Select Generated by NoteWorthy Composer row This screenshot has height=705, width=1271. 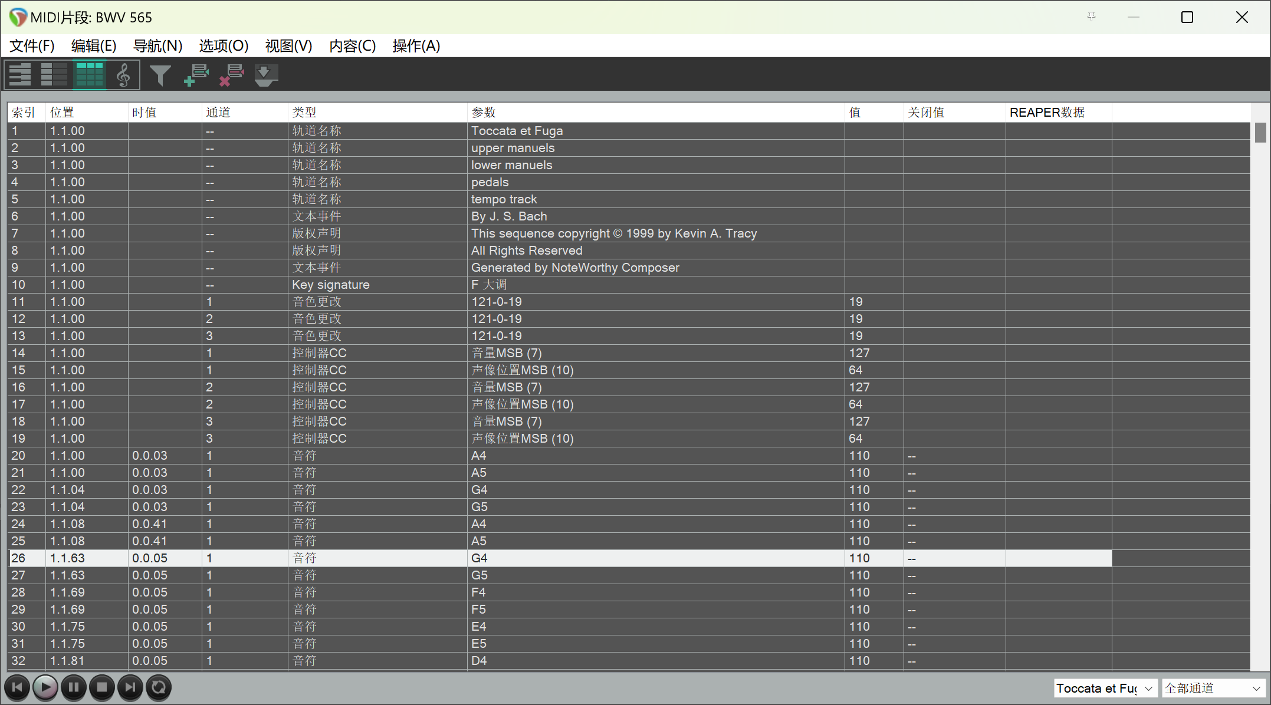click(x=629, y=268)
